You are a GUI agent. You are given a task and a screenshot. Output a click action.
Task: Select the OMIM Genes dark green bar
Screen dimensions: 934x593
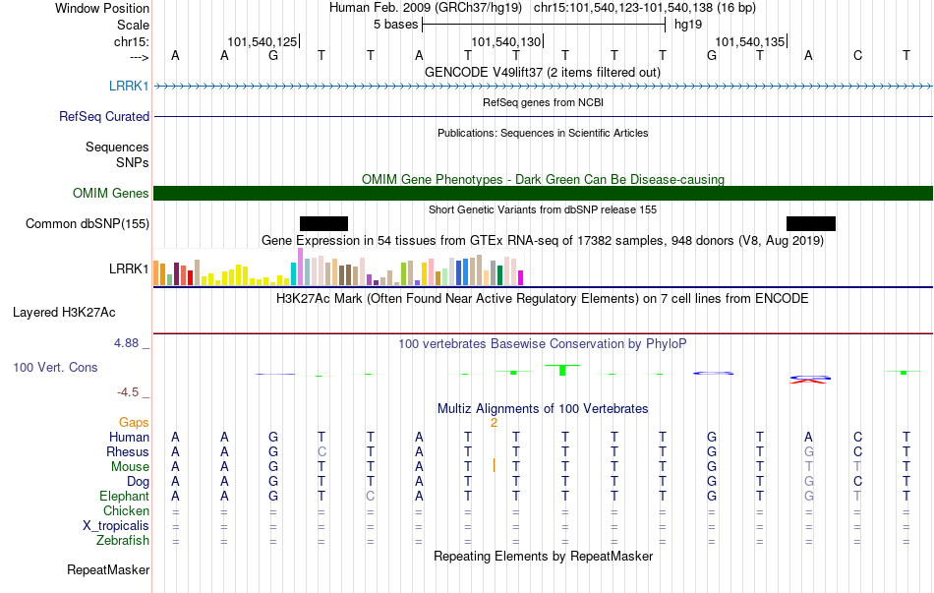pyautogui.click(x=544, y=193)
